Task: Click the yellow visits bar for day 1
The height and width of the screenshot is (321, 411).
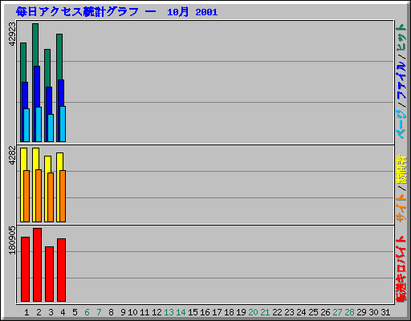Action: point(23,159)
